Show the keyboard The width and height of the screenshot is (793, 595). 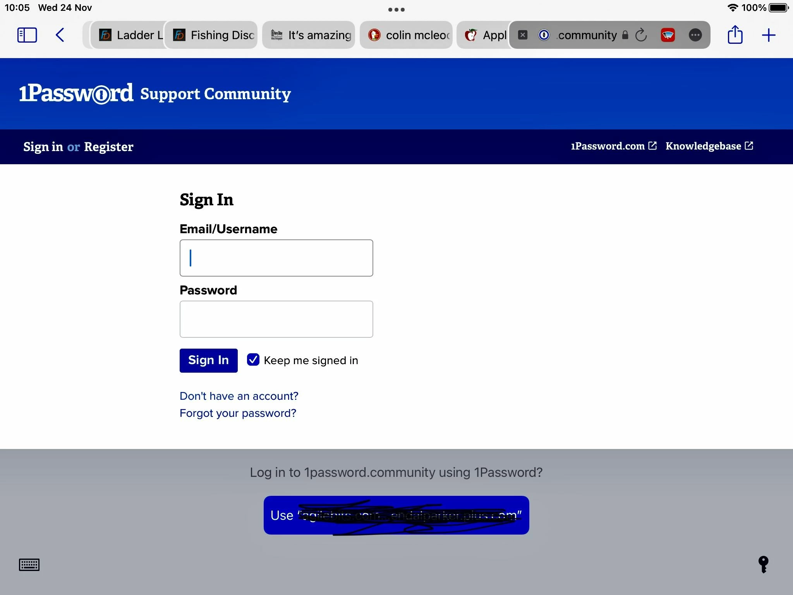pos(29,565)
